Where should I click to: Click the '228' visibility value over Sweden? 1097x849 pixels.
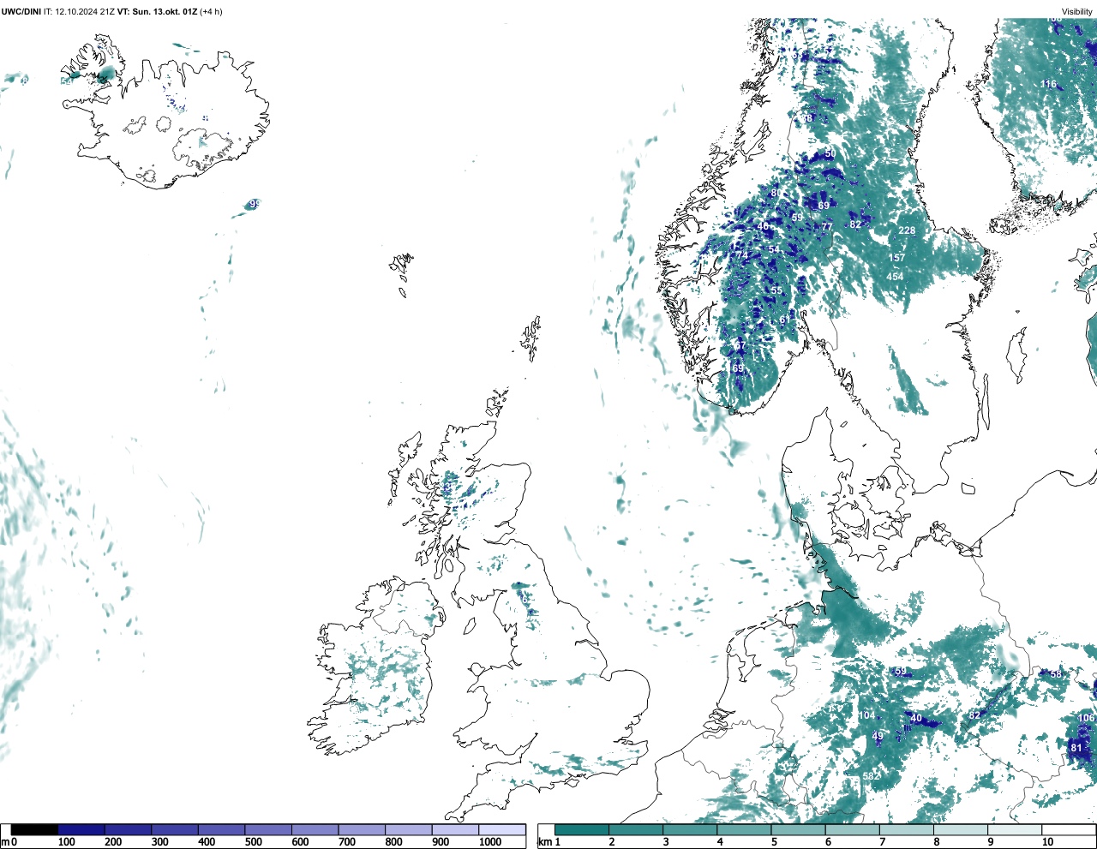[x=907, y=231]
